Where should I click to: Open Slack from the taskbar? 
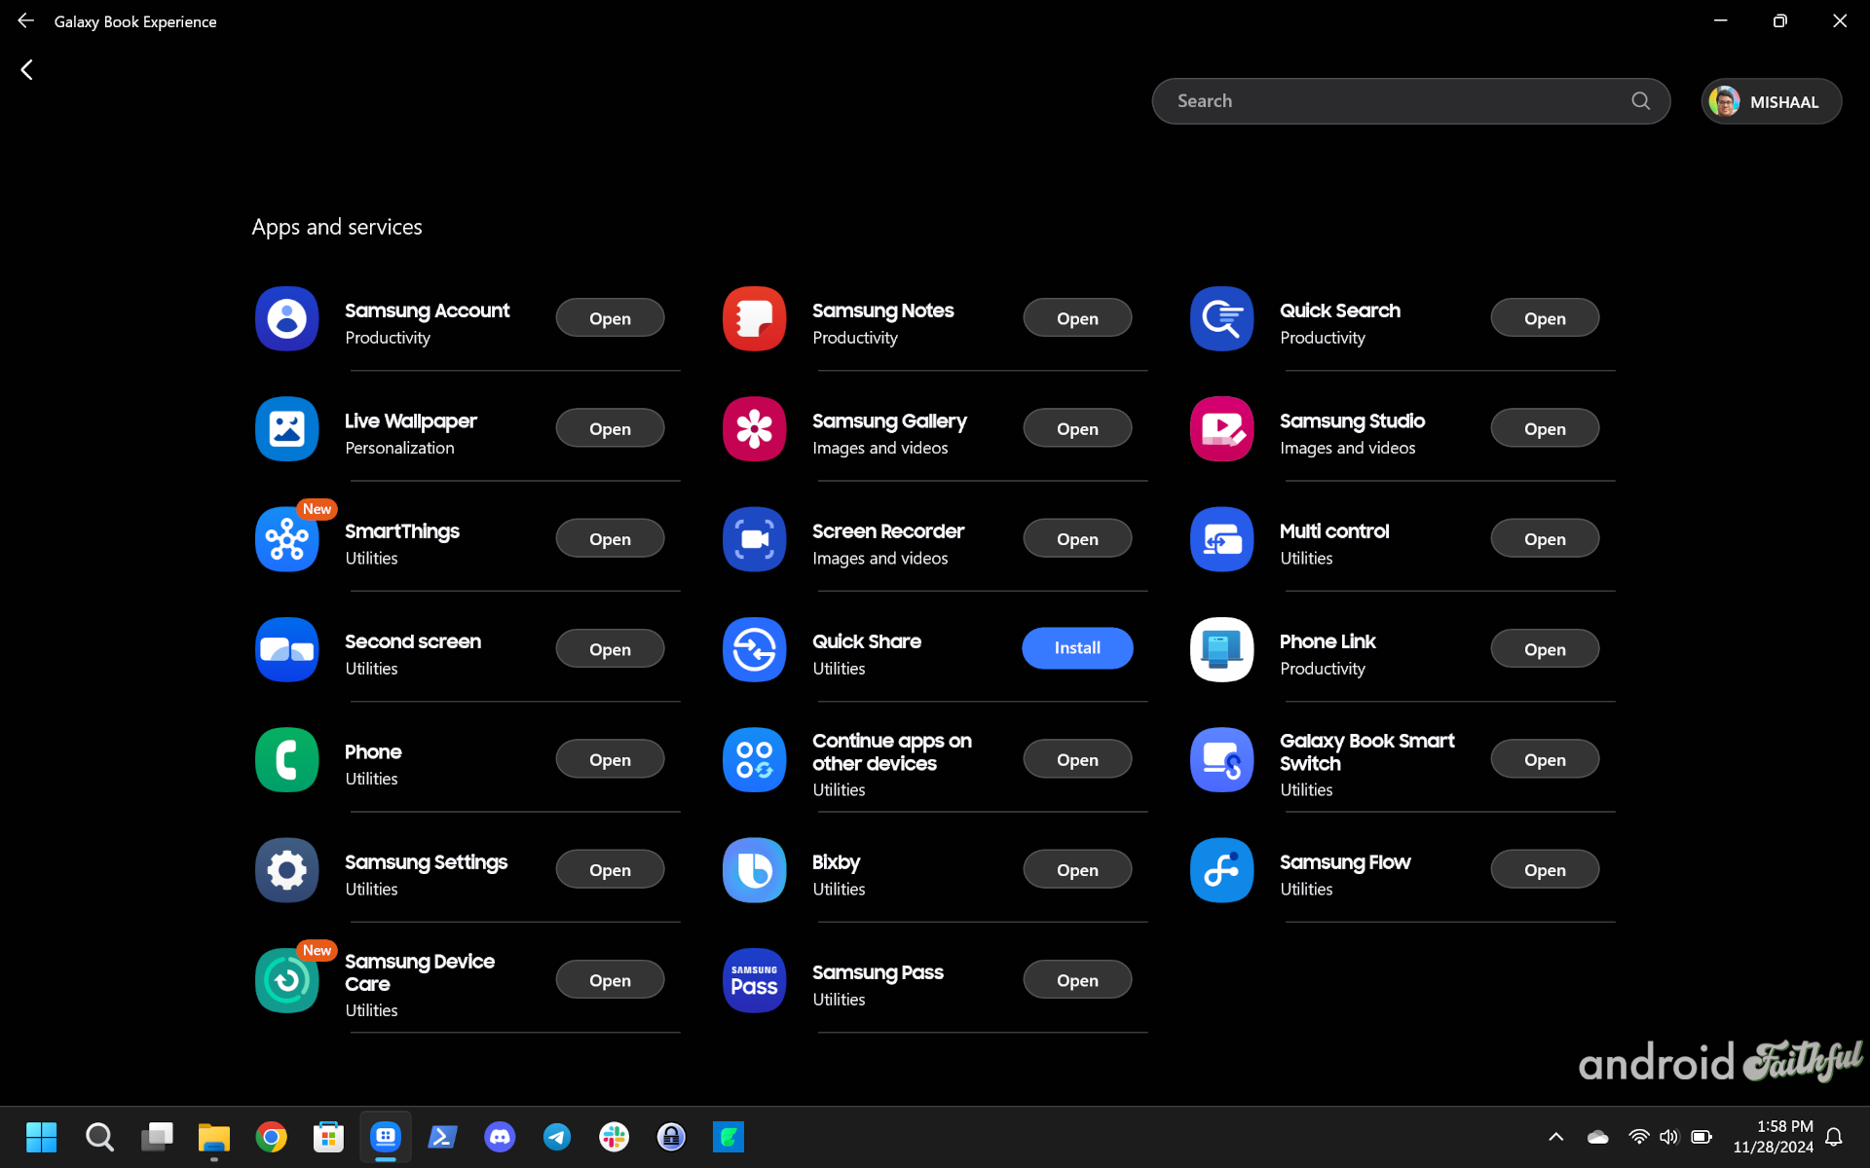[614, 1136]
